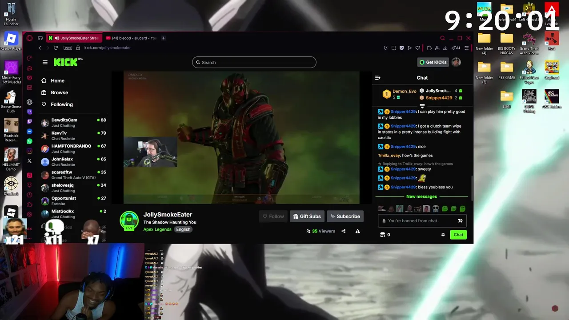Image resolution: width=569 pixels, height=320 pixels.
Task: Open scaredftw channel in sidebar
Action: [74, 175]
